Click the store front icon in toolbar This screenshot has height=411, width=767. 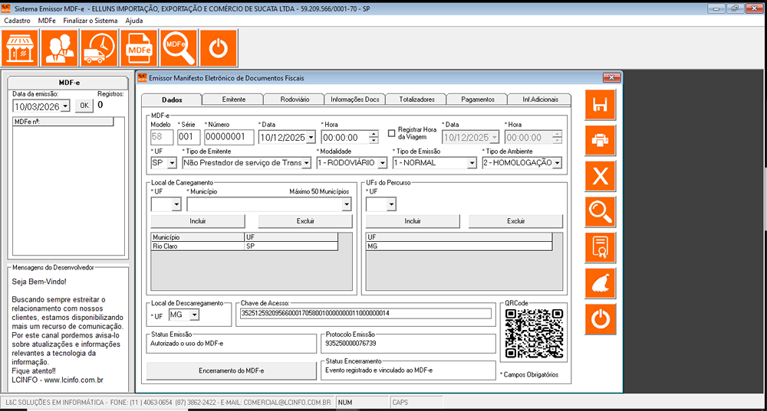[21, 48]
